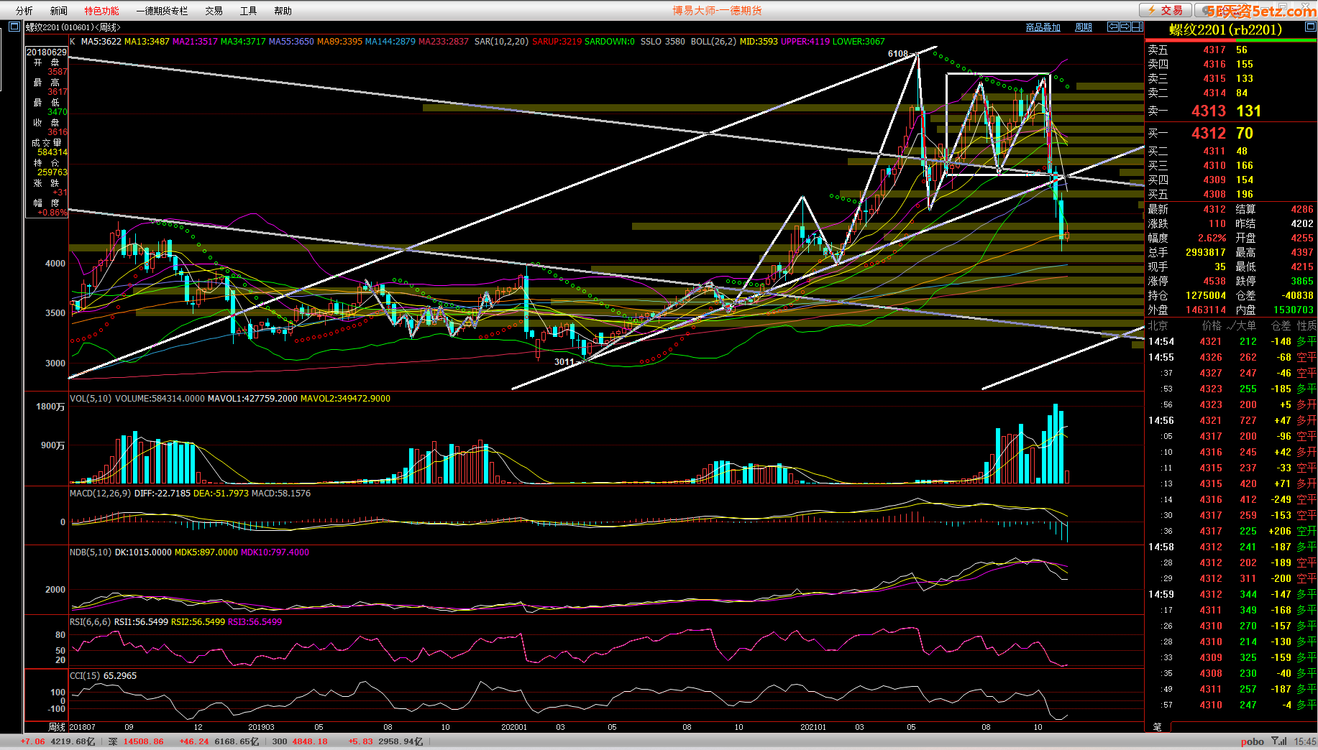This screenshot has height=750, width=1318.
Task: Open the 工具 menu
Action: pyautogui.click(x=248, y=11)
